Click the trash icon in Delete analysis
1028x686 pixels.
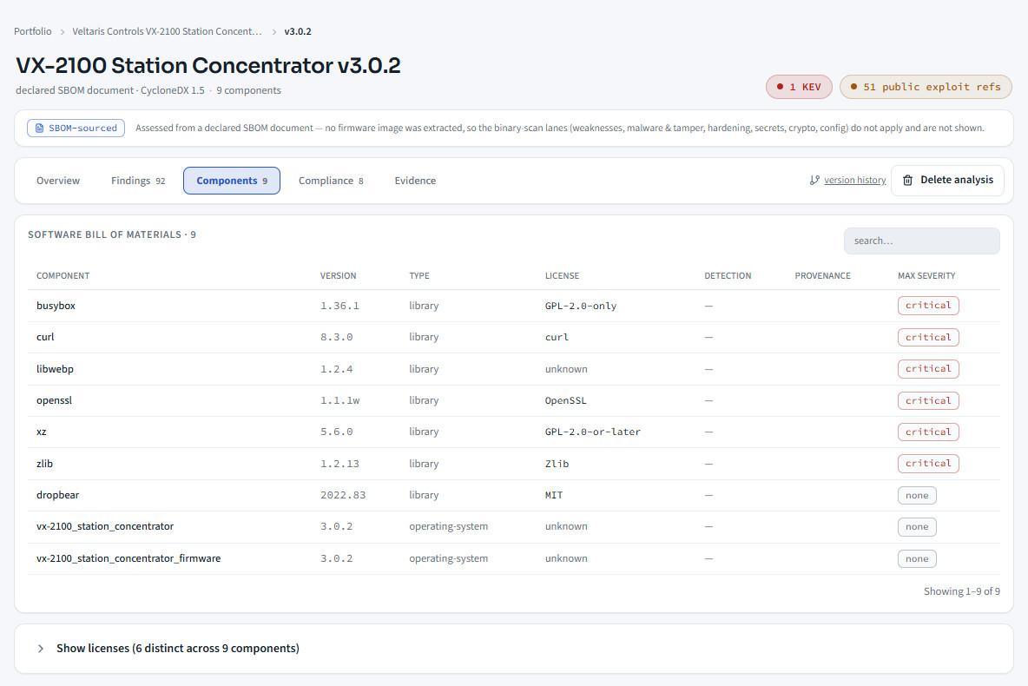[x=907, y=181]
